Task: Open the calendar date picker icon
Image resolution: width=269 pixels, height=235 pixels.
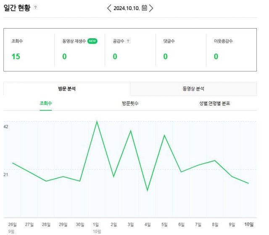Action: click(144, 8)
